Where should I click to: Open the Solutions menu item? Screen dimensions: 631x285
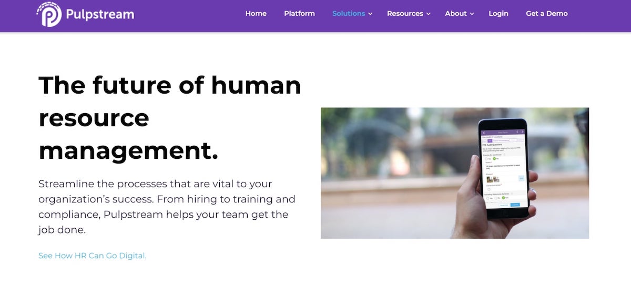pos(349,14)
